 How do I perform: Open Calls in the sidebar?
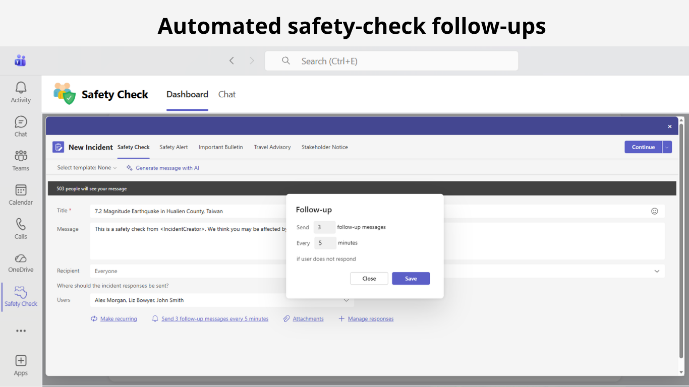(21, 229)
